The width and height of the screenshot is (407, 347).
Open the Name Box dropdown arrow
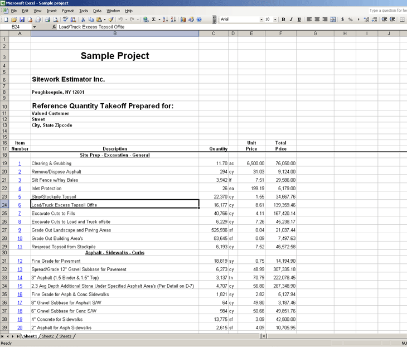coord(35,27)
